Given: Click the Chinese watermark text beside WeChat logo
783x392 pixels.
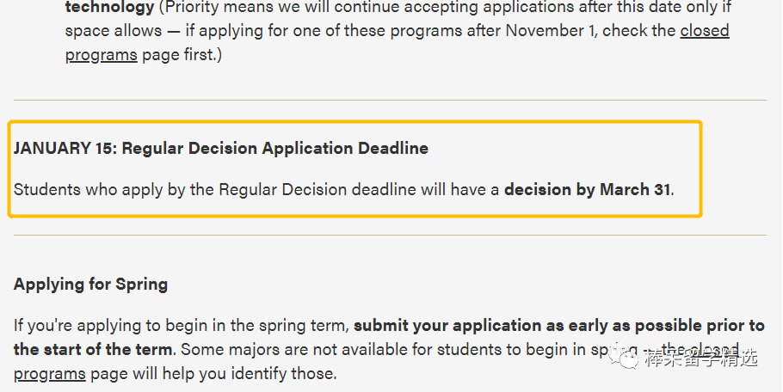Looking at the screenshot, I should pyautogui.click(x=701, y=358).
